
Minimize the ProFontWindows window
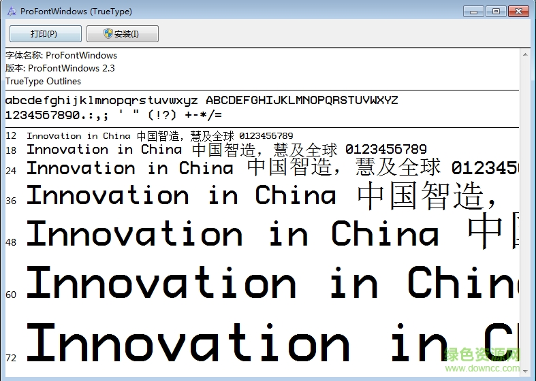(x=473, y=12)
